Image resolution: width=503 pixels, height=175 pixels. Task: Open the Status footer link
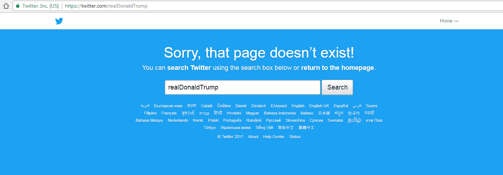tap(295, 137)
